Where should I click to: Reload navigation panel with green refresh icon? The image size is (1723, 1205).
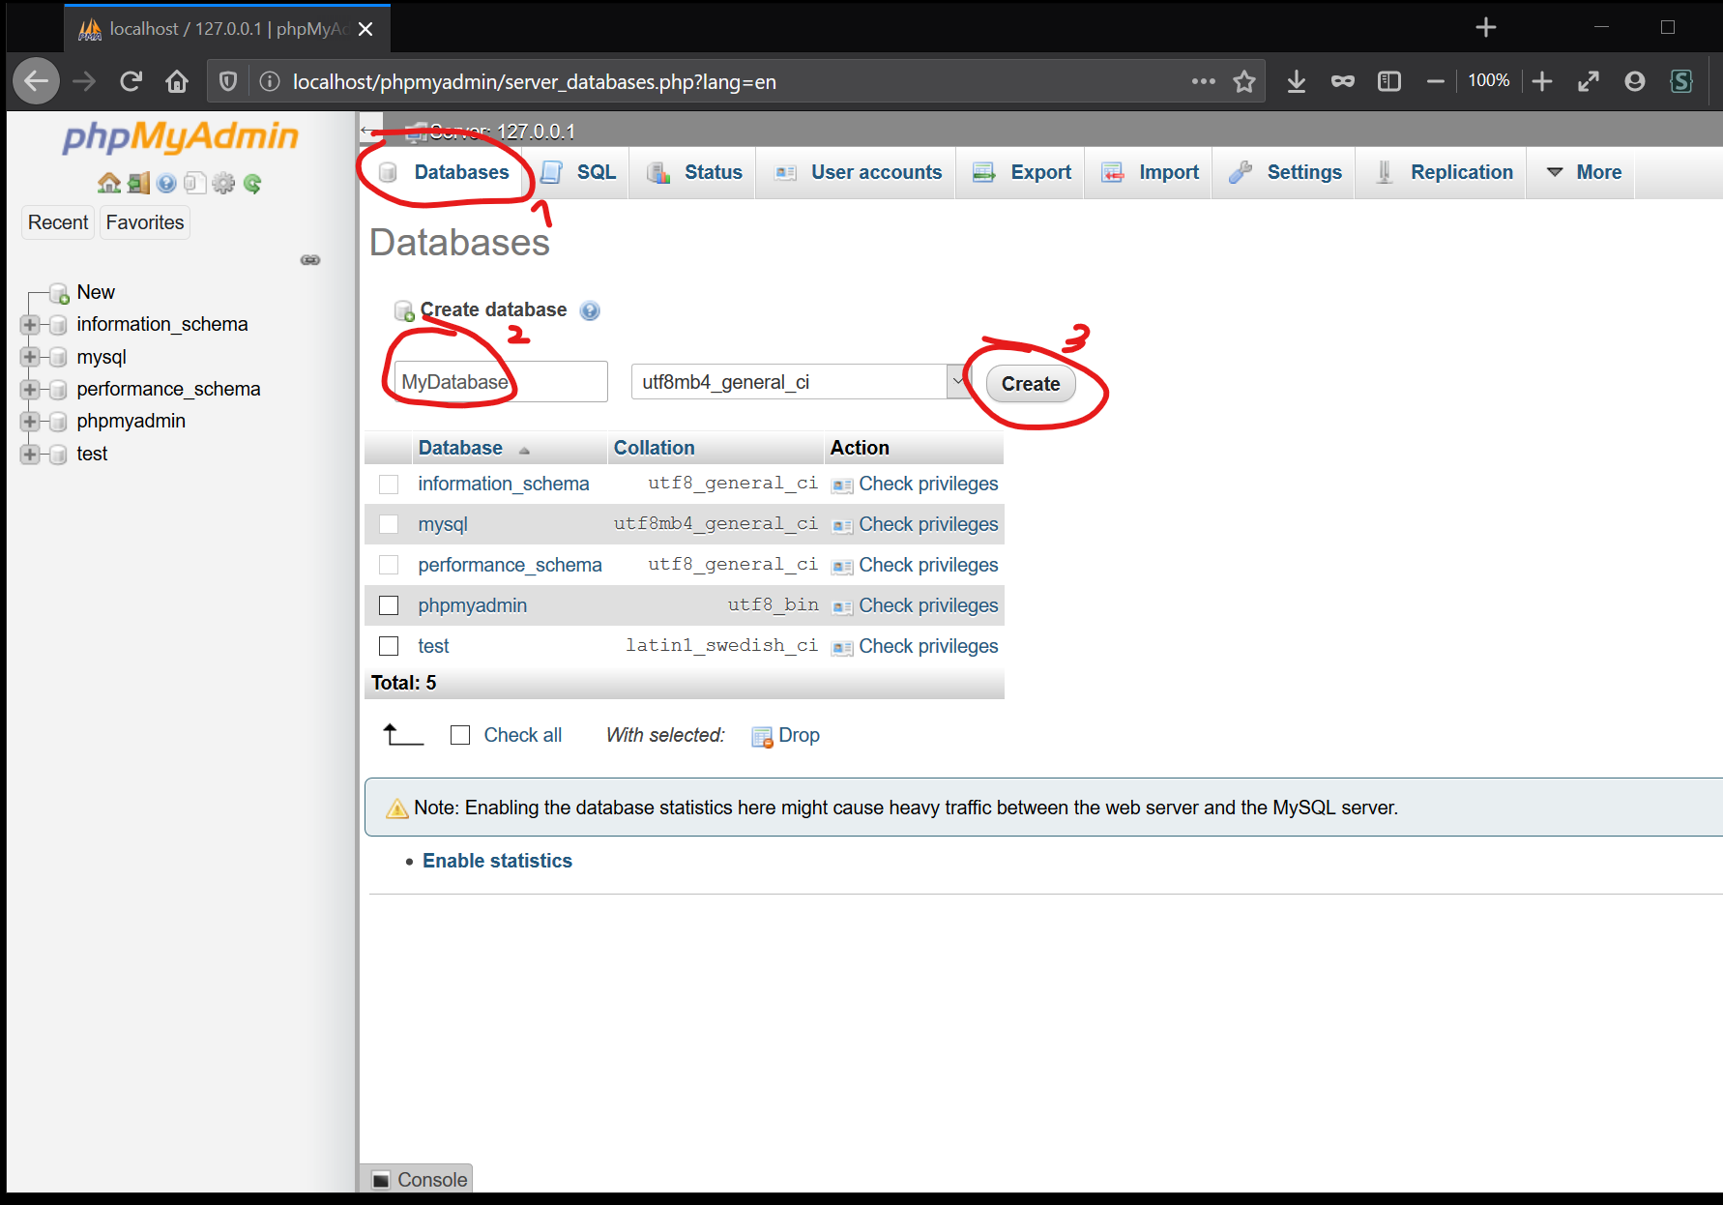click(x=252, y=183)
